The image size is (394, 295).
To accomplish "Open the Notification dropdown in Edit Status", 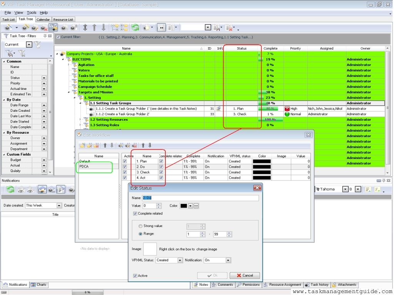I will tap(228, 260).
